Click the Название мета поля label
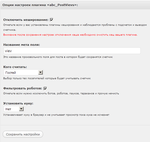This screenshot has height=142, width=150. point(21,45)
